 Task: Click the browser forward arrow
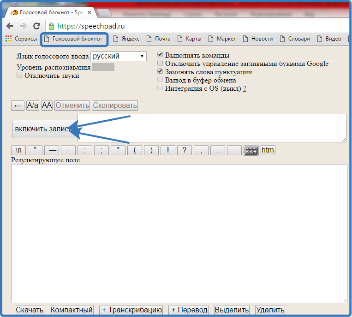24,26
